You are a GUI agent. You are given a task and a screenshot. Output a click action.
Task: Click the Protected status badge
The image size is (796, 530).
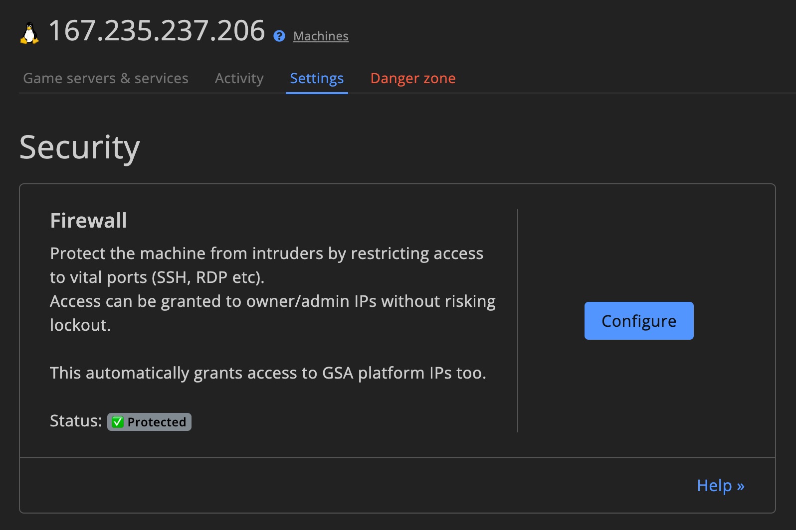pyautogui.click(x=149, y=422)
